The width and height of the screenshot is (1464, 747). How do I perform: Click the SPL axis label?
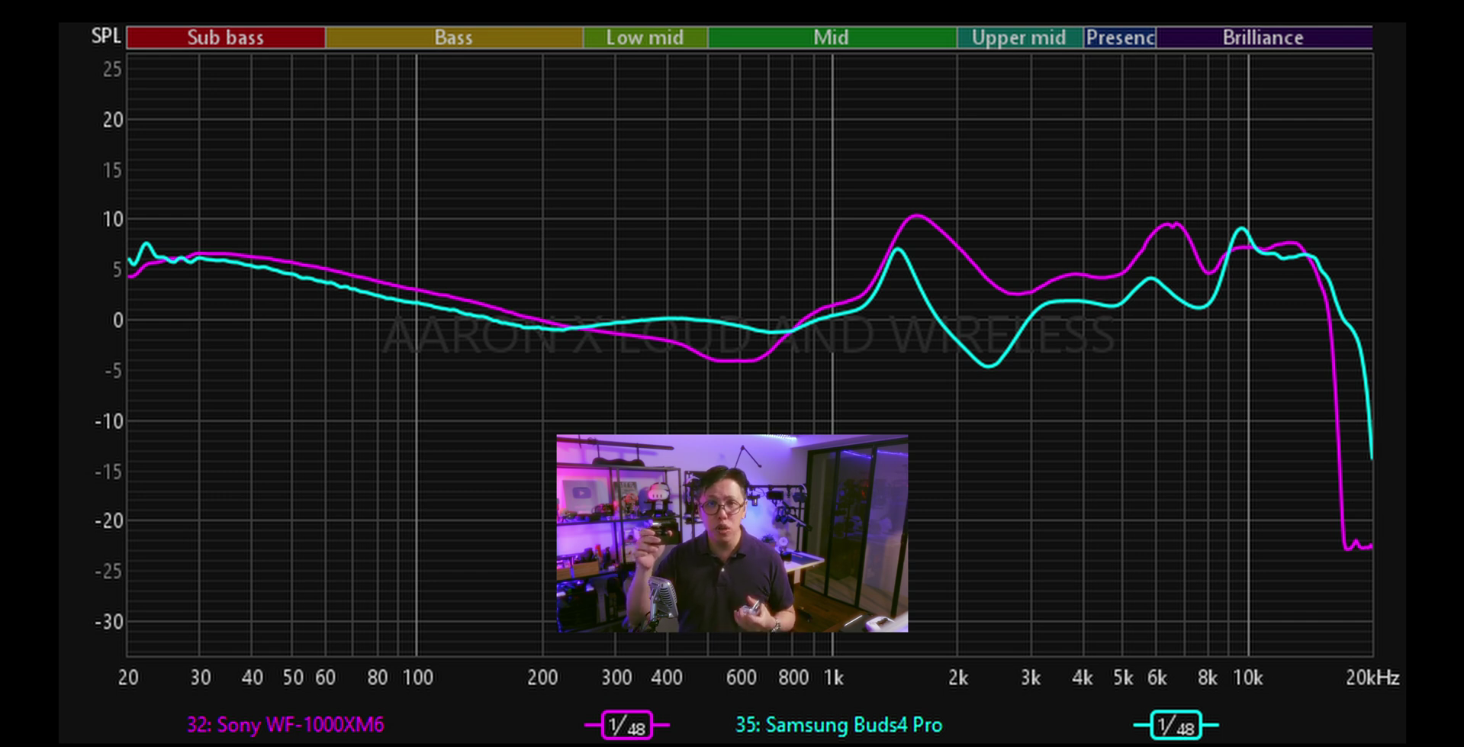[x=106, y=36]
